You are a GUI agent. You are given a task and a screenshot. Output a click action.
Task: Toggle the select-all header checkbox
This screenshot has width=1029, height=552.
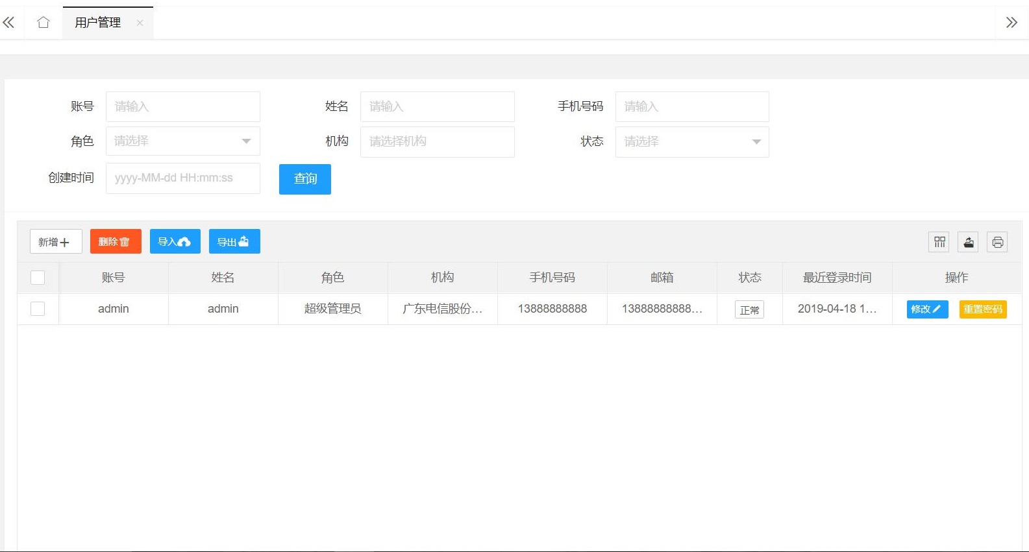coord(38,278)
